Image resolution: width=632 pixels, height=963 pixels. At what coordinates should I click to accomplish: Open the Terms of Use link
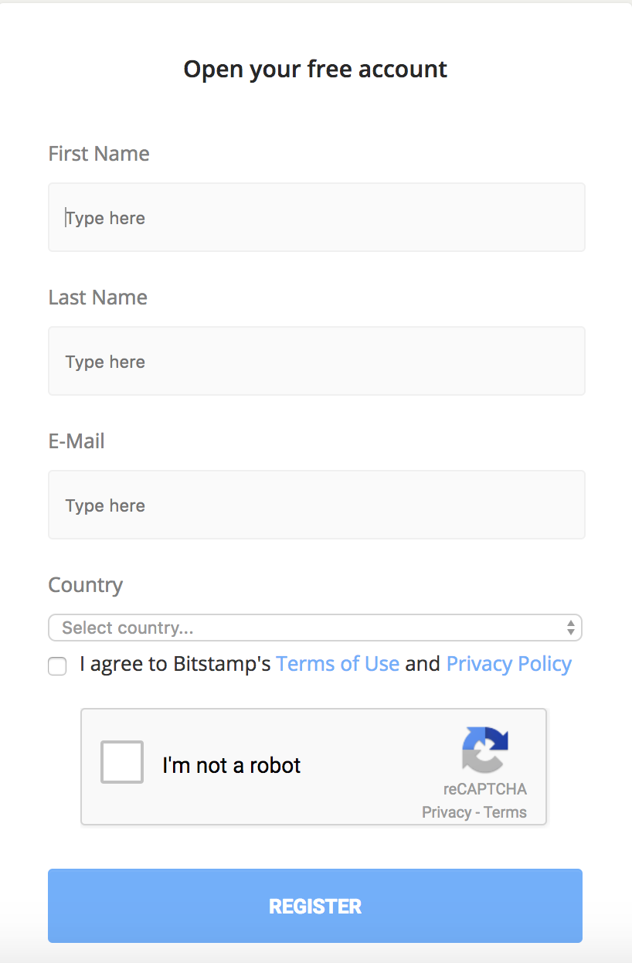tap(338, 664)
